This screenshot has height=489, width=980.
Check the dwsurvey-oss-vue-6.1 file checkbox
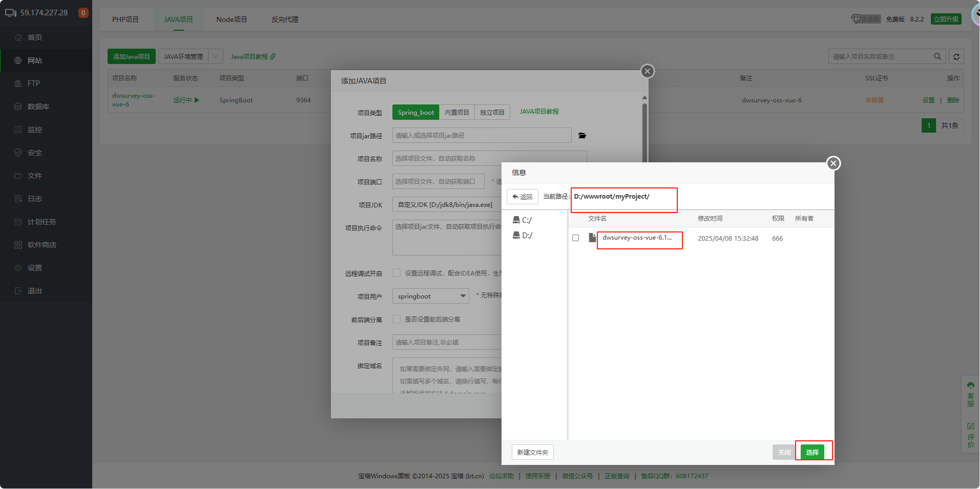(x=576, y=238)
